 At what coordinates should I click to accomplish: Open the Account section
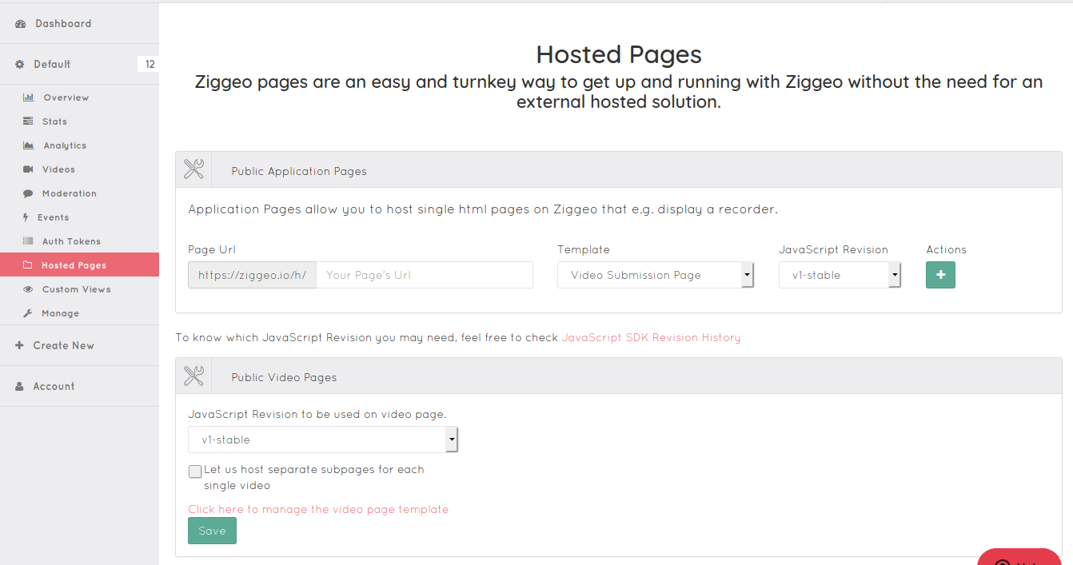79,387
